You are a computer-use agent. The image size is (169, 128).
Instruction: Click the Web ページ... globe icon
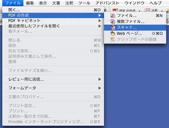[113, 34]
